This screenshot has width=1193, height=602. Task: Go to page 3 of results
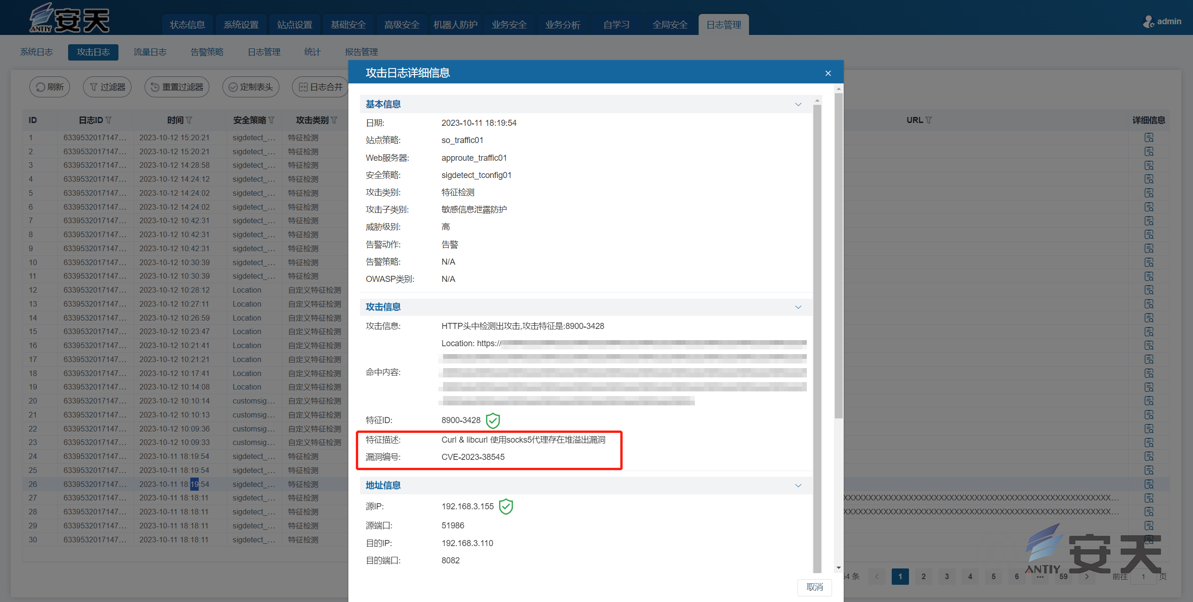point(947,576)
